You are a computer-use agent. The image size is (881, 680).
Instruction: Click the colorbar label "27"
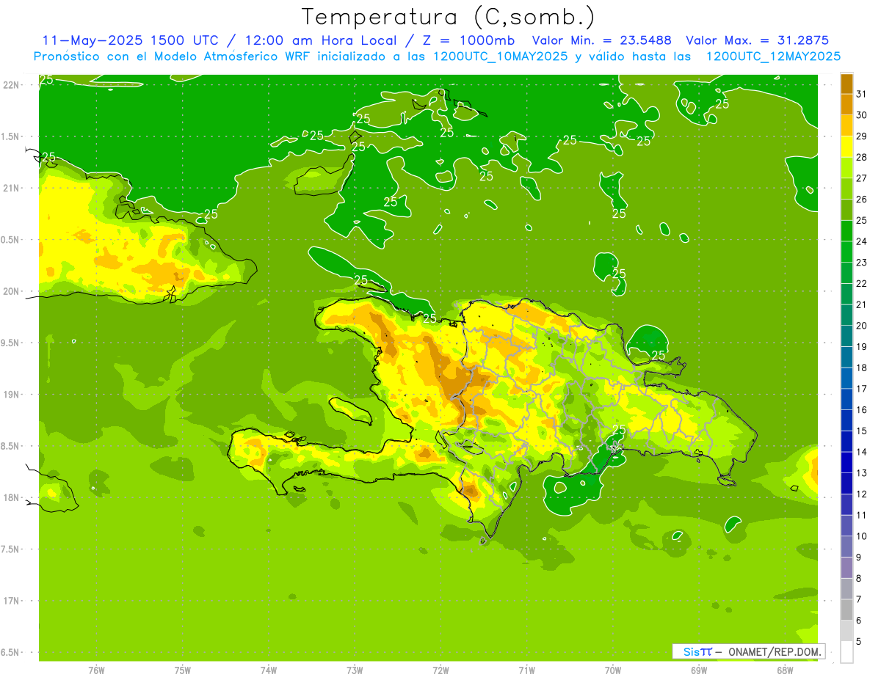point(862,178)
